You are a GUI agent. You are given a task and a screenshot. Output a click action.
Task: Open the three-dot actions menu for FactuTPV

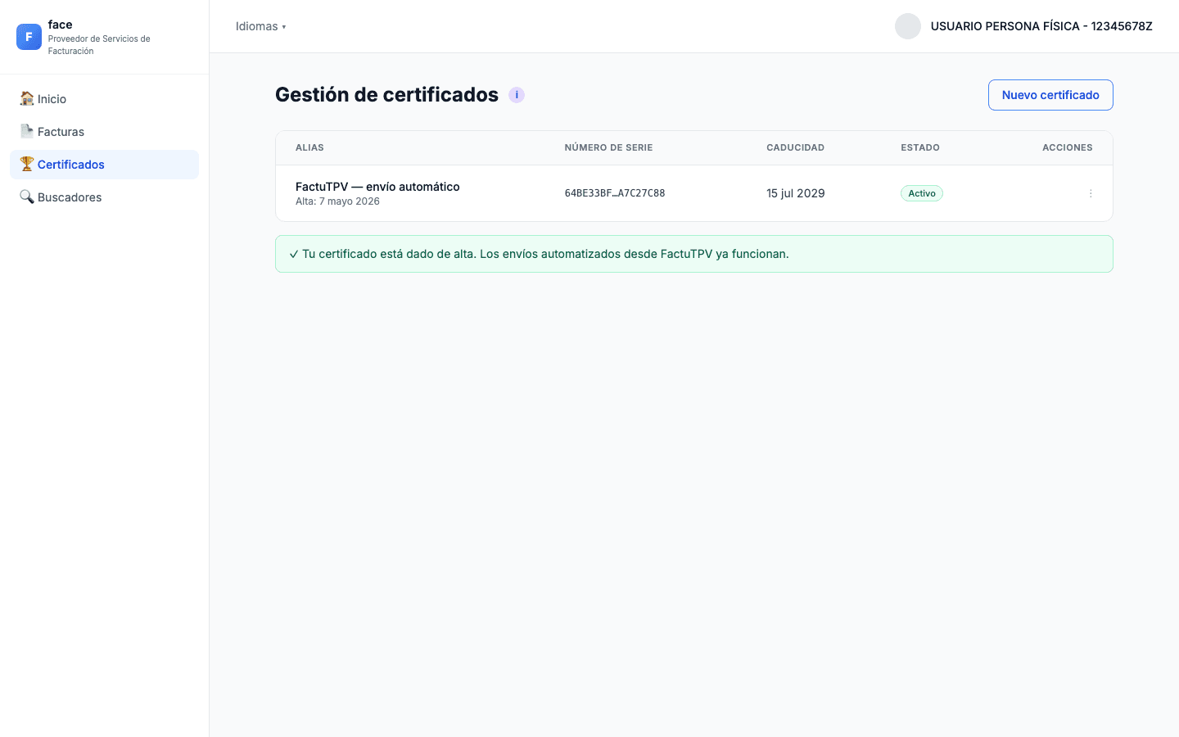(x=1091, y=193)
